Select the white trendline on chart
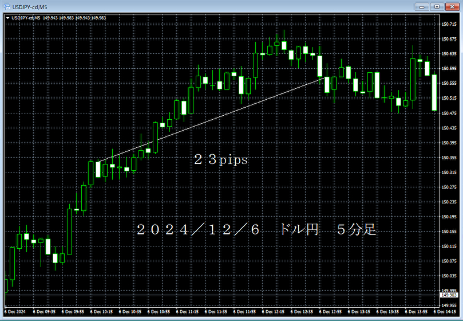Viewport: 463px width, 321px height. point(212,120)
